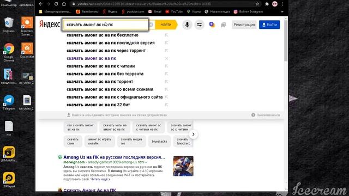
Task: Open the Instagram login bookmark
Action: click(x=249, y=11)
